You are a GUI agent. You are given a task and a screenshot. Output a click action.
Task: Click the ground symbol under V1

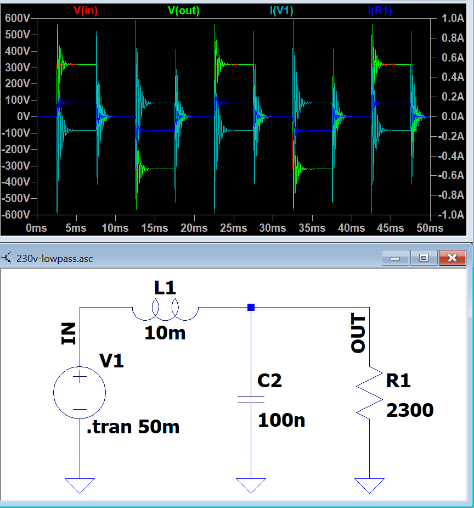80,485
